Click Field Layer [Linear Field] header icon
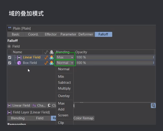Viewport: 163px width, 131px height. coord(9,112)
